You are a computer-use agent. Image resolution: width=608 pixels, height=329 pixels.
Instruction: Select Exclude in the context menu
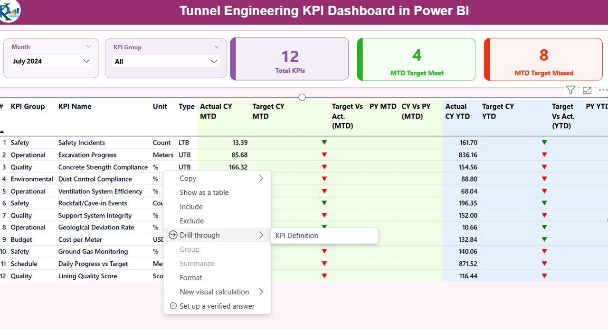coord(191,221)
